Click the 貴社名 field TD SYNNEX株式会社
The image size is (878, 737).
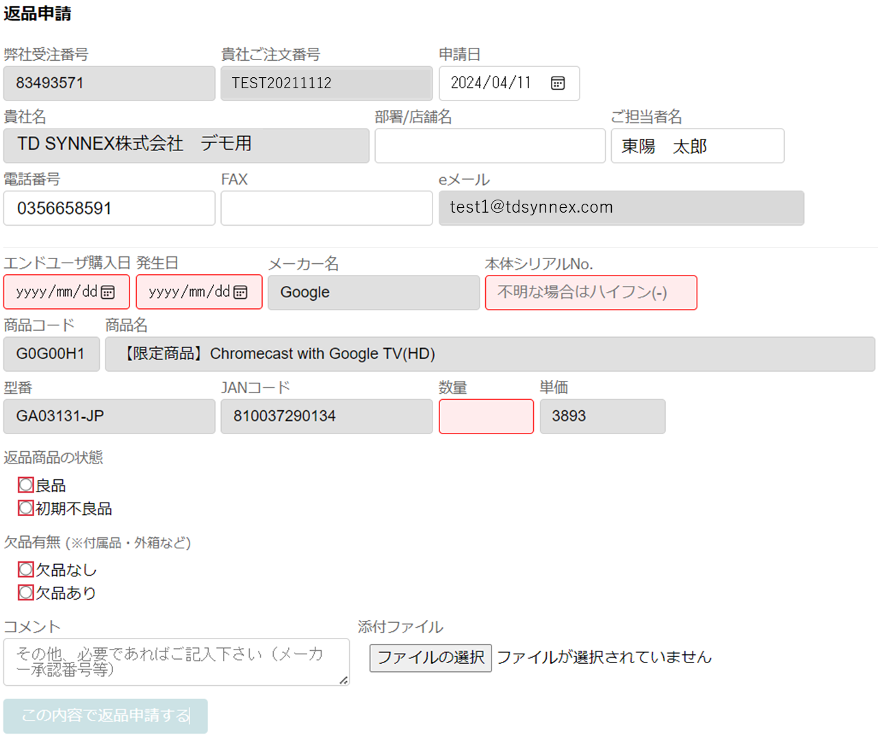click(x=186, y=146)
